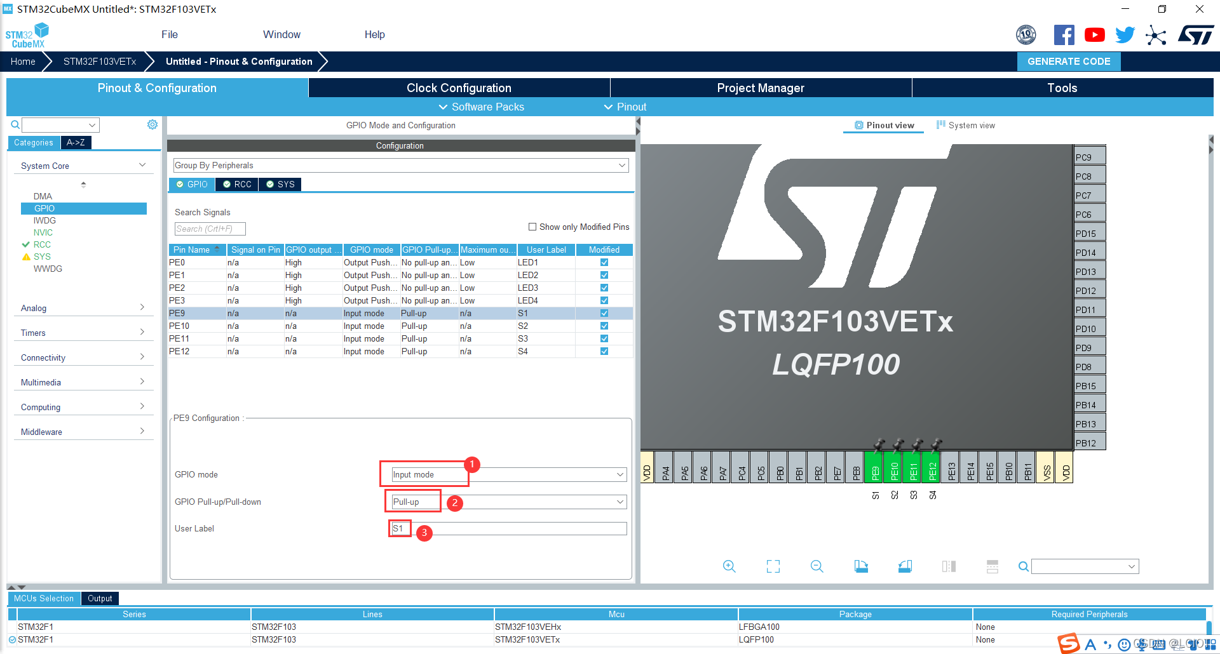Open the GPIO mode dropdown
This screenshot has height=654, width=1220.
[x=509, y=474]
